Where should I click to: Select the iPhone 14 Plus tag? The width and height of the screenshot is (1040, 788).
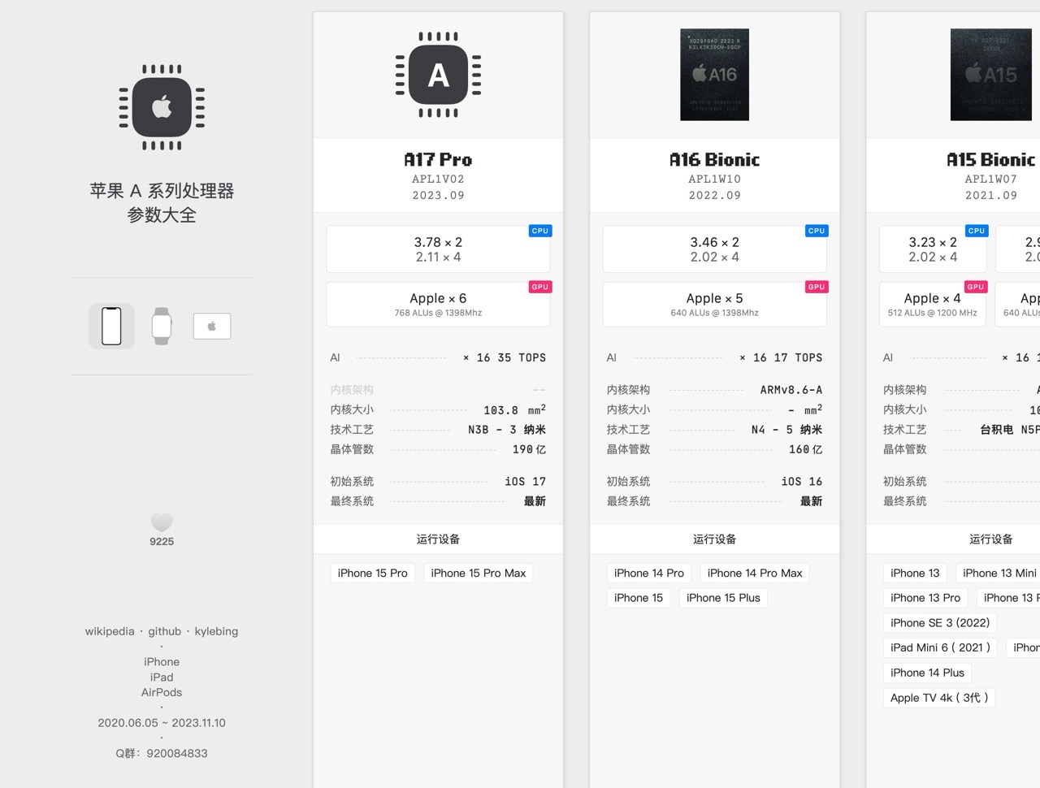927,673
